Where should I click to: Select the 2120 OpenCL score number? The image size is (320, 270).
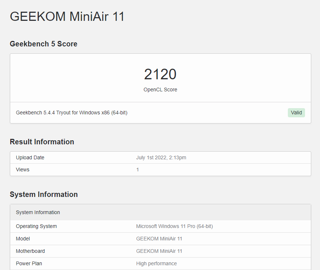[x=160, y=74]
